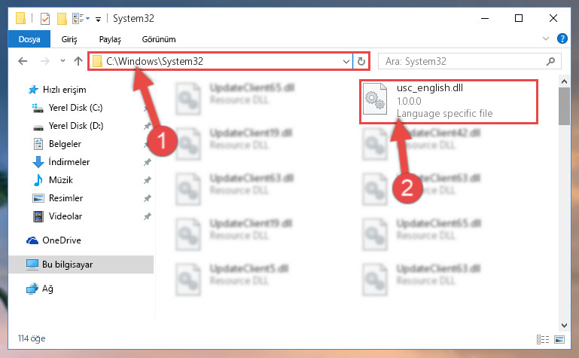Click the file list vertical scrollbar thumb
This screenshot has height=358, width=579.
point(564,106)
